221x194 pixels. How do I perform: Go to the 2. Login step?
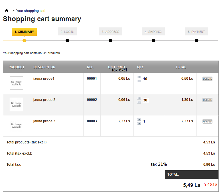point(67,32)
